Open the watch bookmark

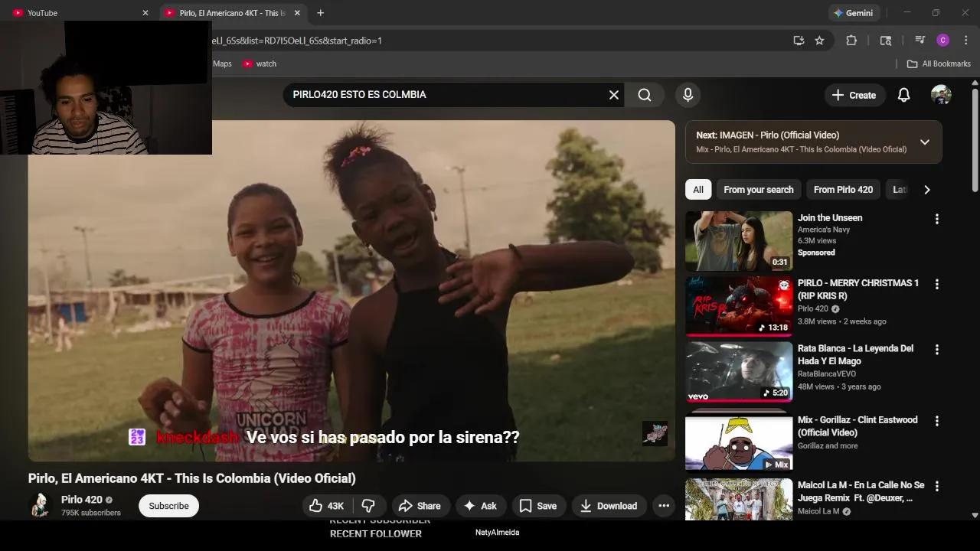point(260,64)
